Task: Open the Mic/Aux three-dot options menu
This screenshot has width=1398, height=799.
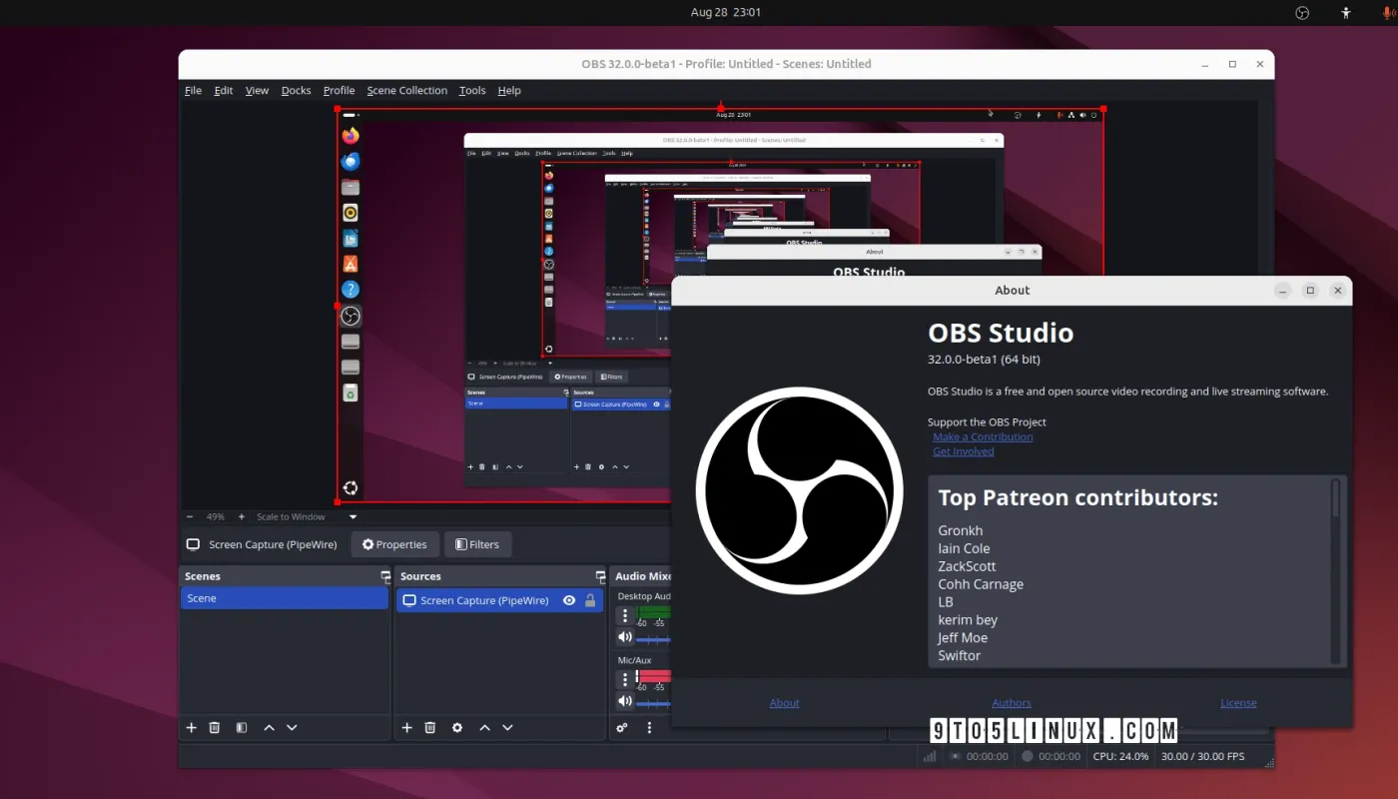Action: point(624,677)
